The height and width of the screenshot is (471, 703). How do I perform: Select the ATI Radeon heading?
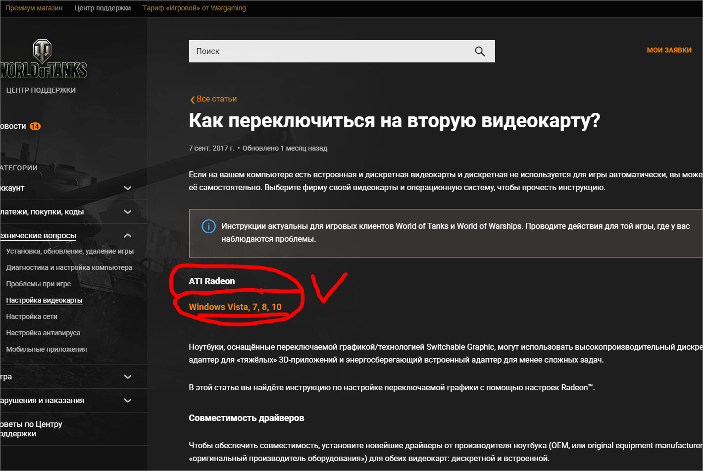[212, 281]
